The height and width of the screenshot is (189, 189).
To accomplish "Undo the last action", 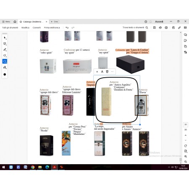I will click(x=67, y=28).
